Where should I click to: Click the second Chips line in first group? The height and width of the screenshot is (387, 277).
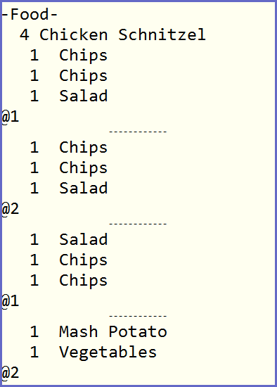[x=69, y=76]
